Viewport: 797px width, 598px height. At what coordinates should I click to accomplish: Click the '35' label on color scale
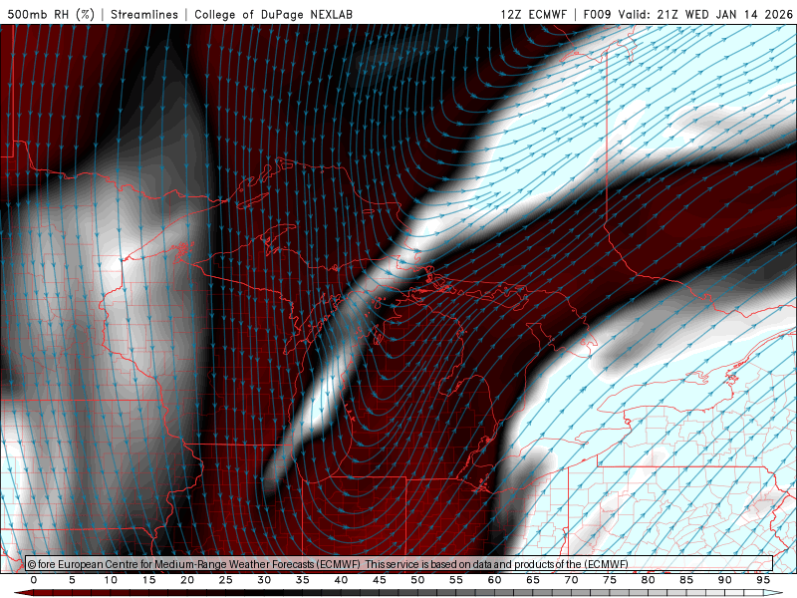click(x=303, y=580)
